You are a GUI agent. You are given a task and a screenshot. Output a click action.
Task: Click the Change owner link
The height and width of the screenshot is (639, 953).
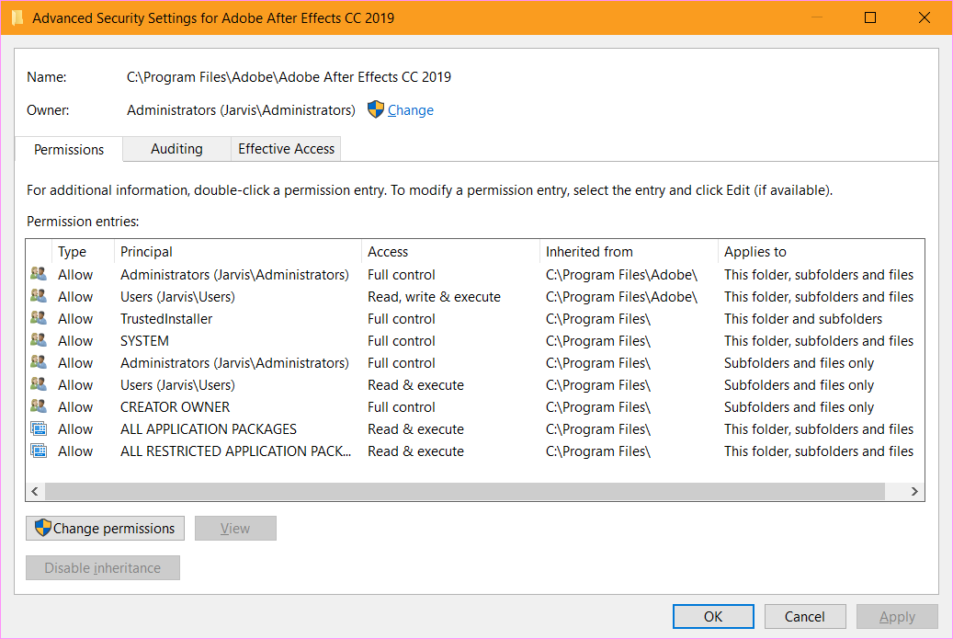pos(410,110)
